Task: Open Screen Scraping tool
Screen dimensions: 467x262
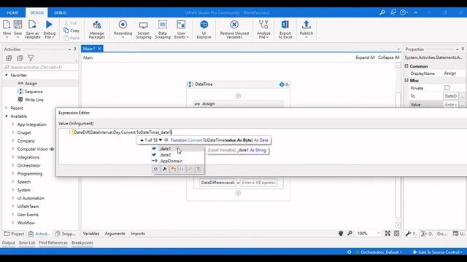Action: [x=144, y=29]
